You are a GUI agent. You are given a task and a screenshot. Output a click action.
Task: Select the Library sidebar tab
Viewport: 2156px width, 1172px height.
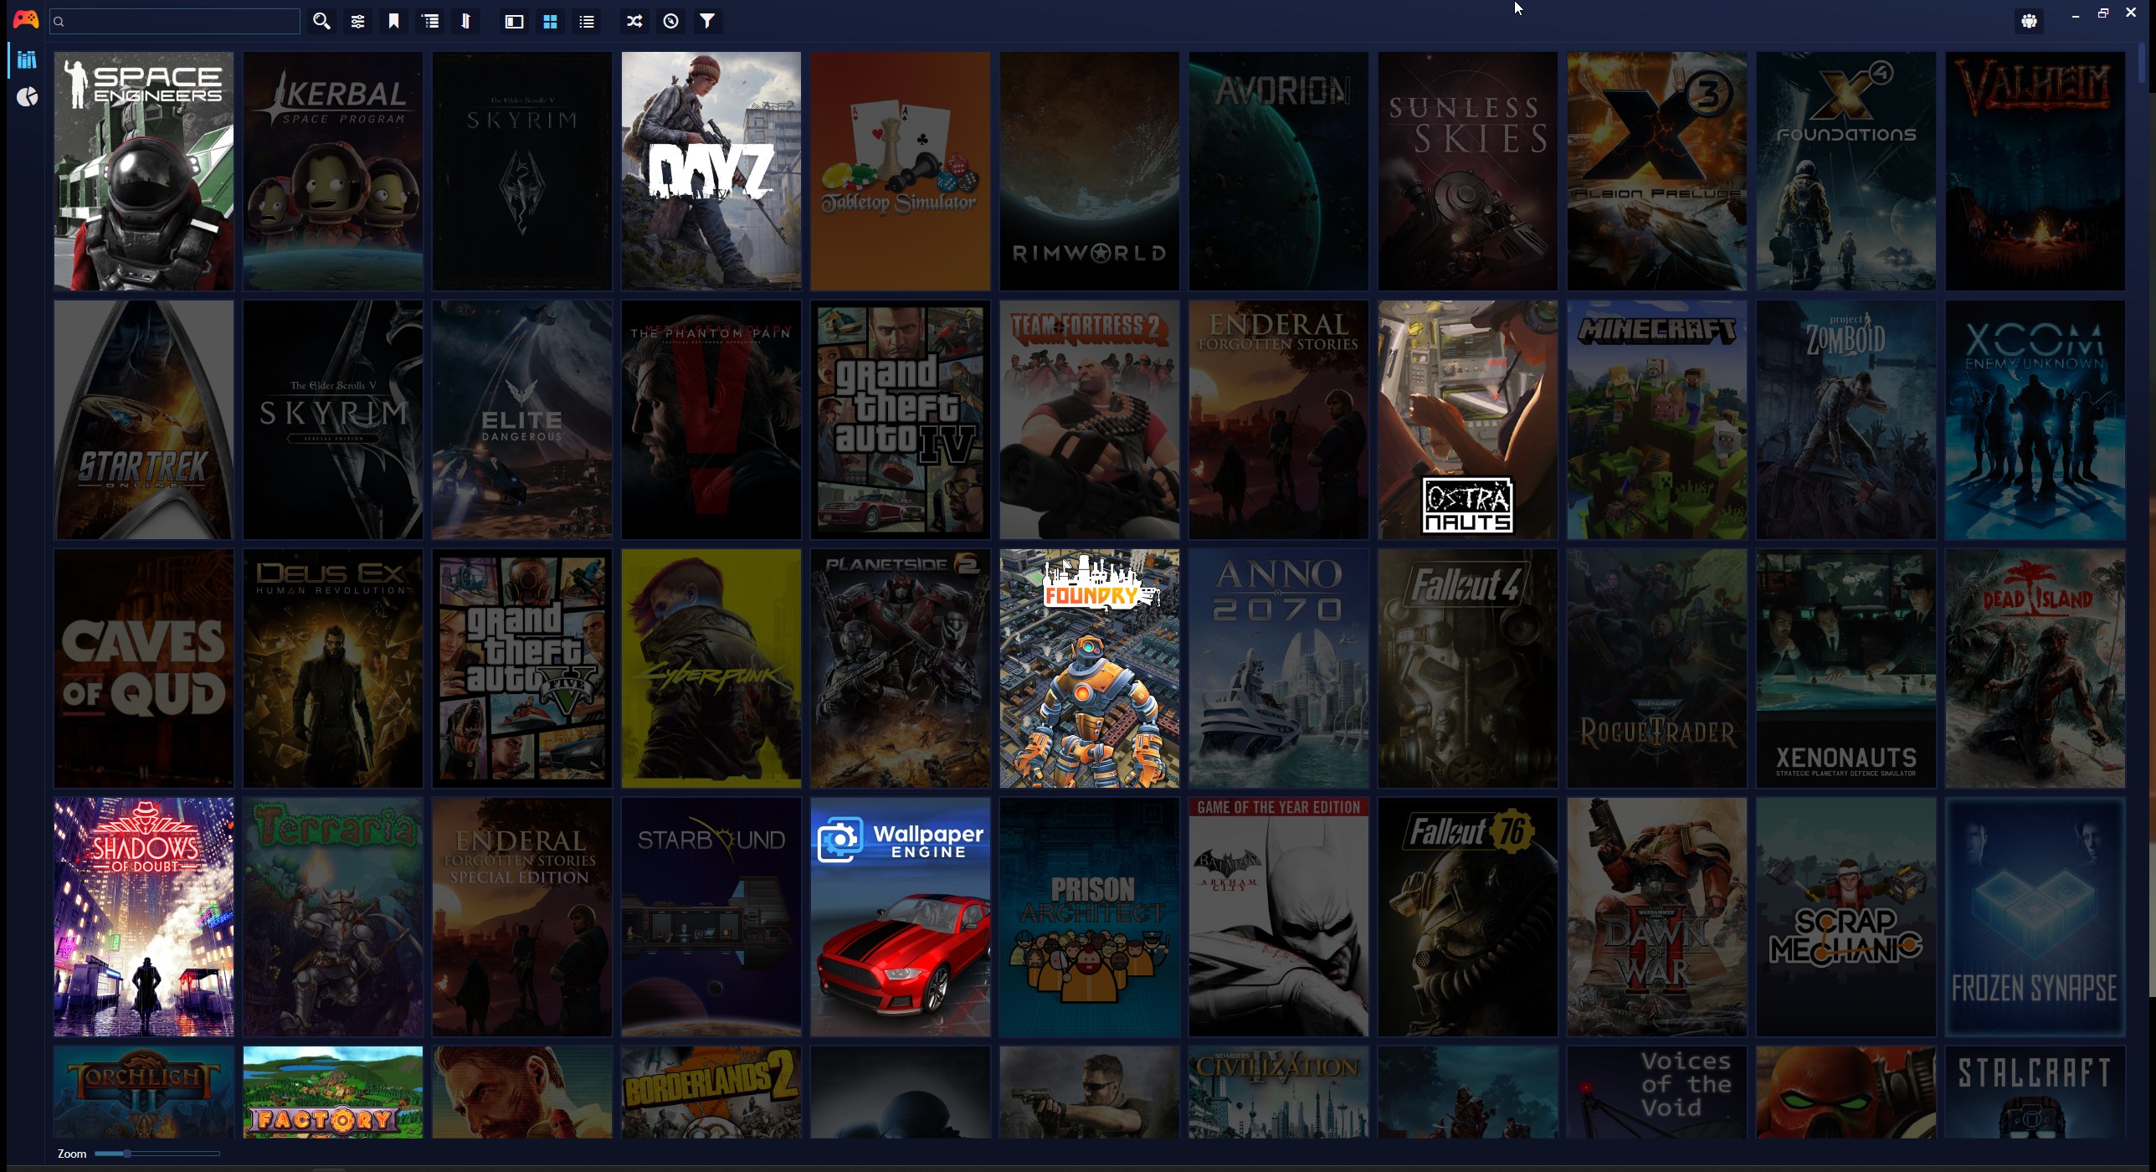pos(27,59)
